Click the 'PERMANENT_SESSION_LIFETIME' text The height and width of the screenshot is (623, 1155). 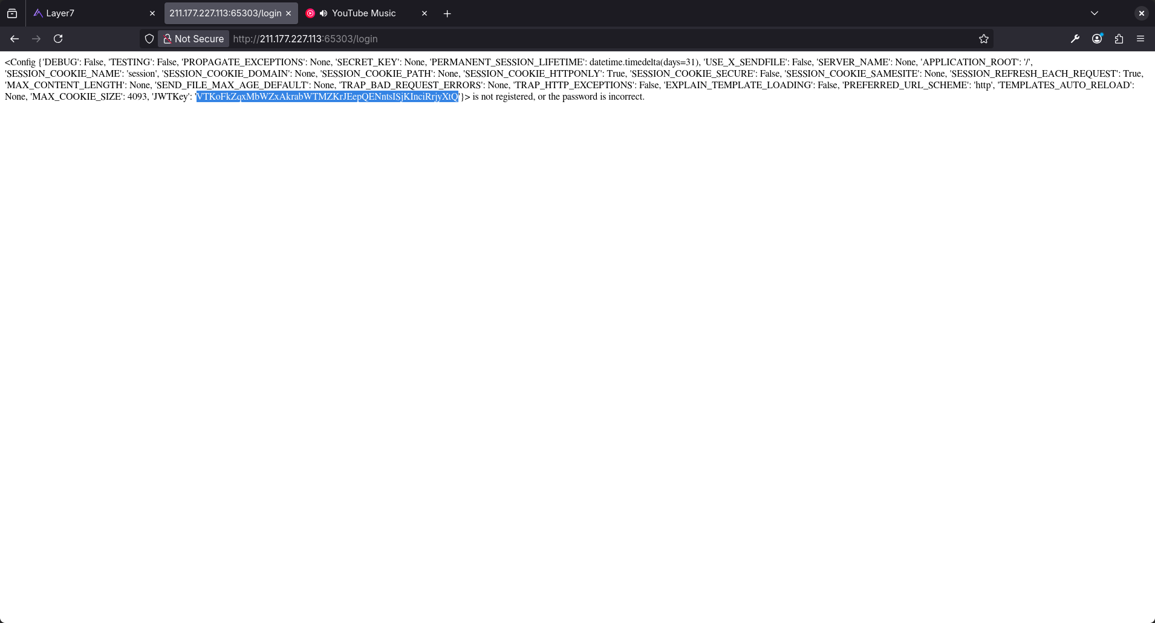pyautogui.click(x=507, y=62)
